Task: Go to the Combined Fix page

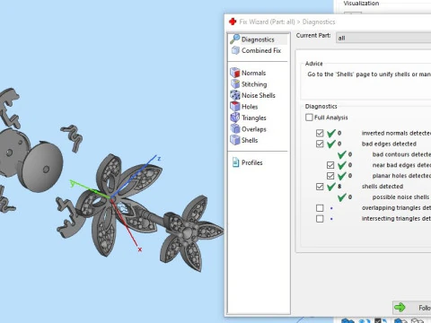Action: (x=261, y=50)
